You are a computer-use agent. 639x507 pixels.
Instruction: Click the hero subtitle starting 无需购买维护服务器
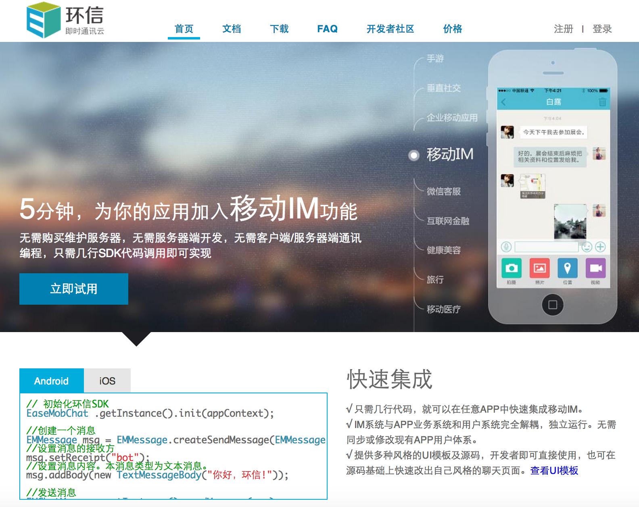tap(190, 245)
